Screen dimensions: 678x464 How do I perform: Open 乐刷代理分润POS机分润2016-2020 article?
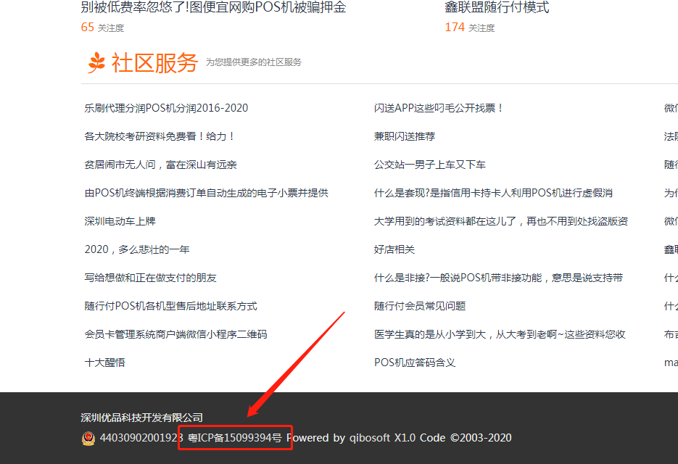pos(166,108)
